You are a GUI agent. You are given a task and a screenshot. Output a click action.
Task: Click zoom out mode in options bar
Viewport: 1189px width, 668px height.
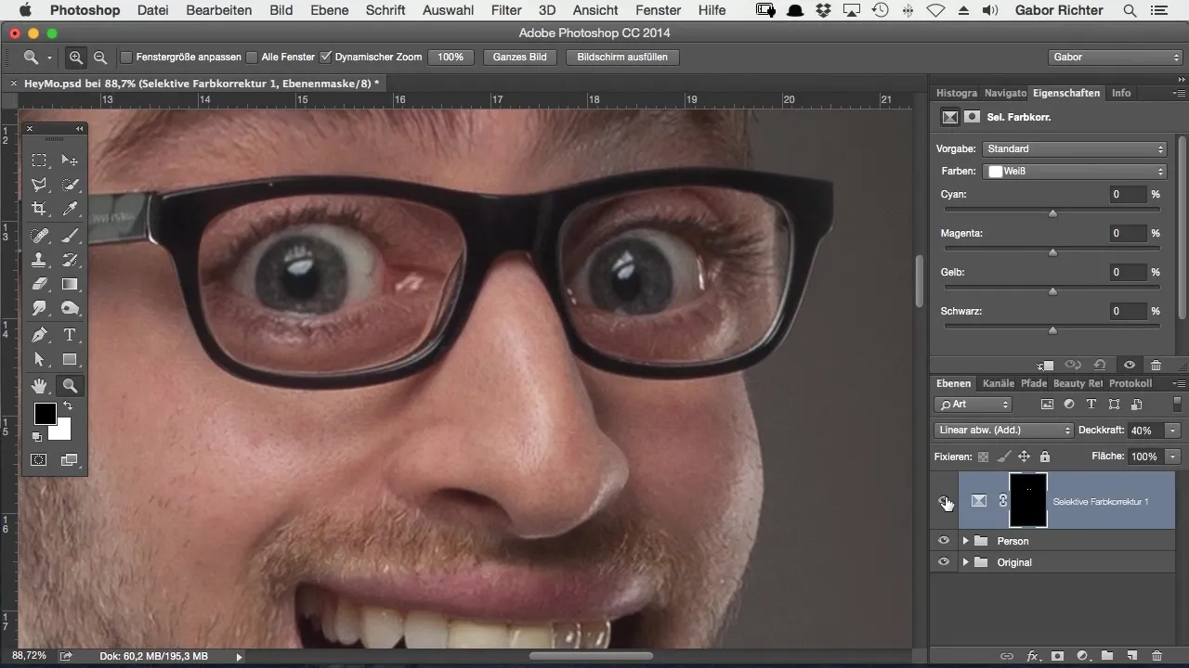99,57
